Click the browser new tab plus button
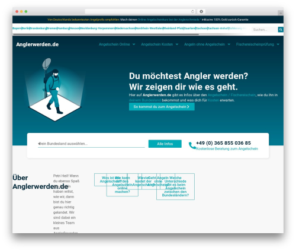The width and height of the screenshot is (296, 251). (281, 13)
